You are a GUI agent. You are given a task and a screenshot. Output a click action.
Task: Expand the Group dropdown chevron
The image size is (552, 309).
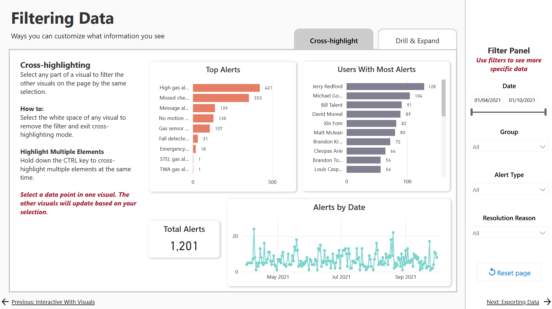pyautogui.click(x=542, y=147)
